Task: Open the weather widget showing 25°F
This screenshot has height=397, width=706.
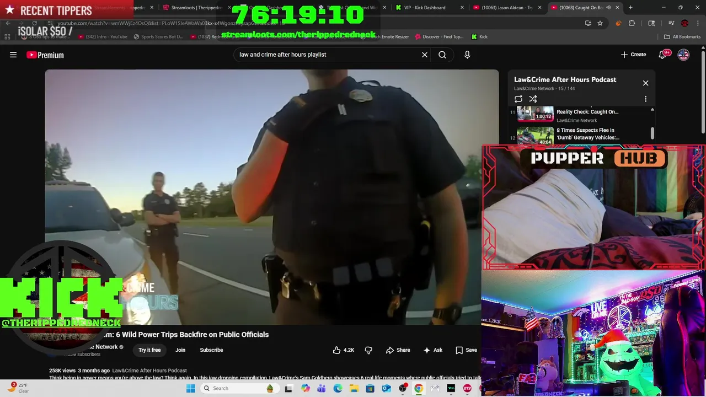Action: point(18,388)
